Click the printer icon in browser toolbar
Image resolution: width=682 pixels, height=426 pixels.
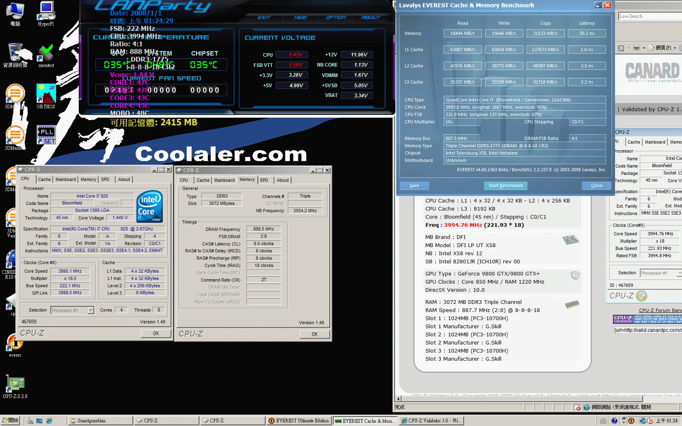point(636,48)
